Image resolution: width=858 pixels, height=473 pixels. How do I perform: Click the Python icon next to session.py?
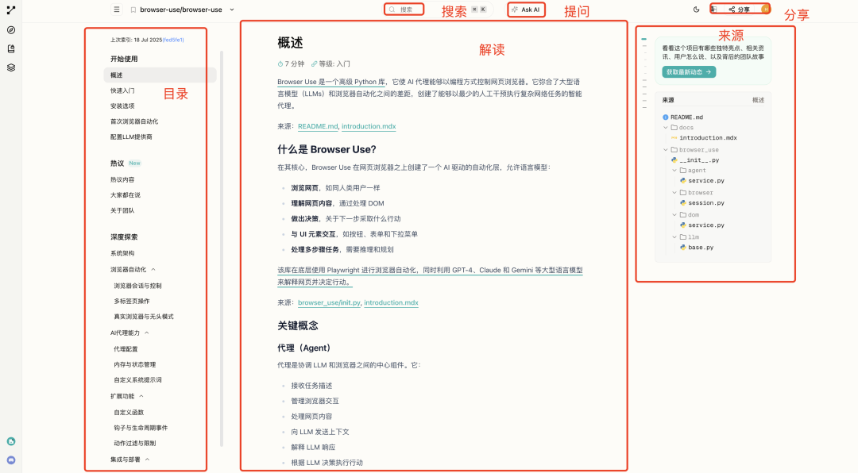(683, 203)
